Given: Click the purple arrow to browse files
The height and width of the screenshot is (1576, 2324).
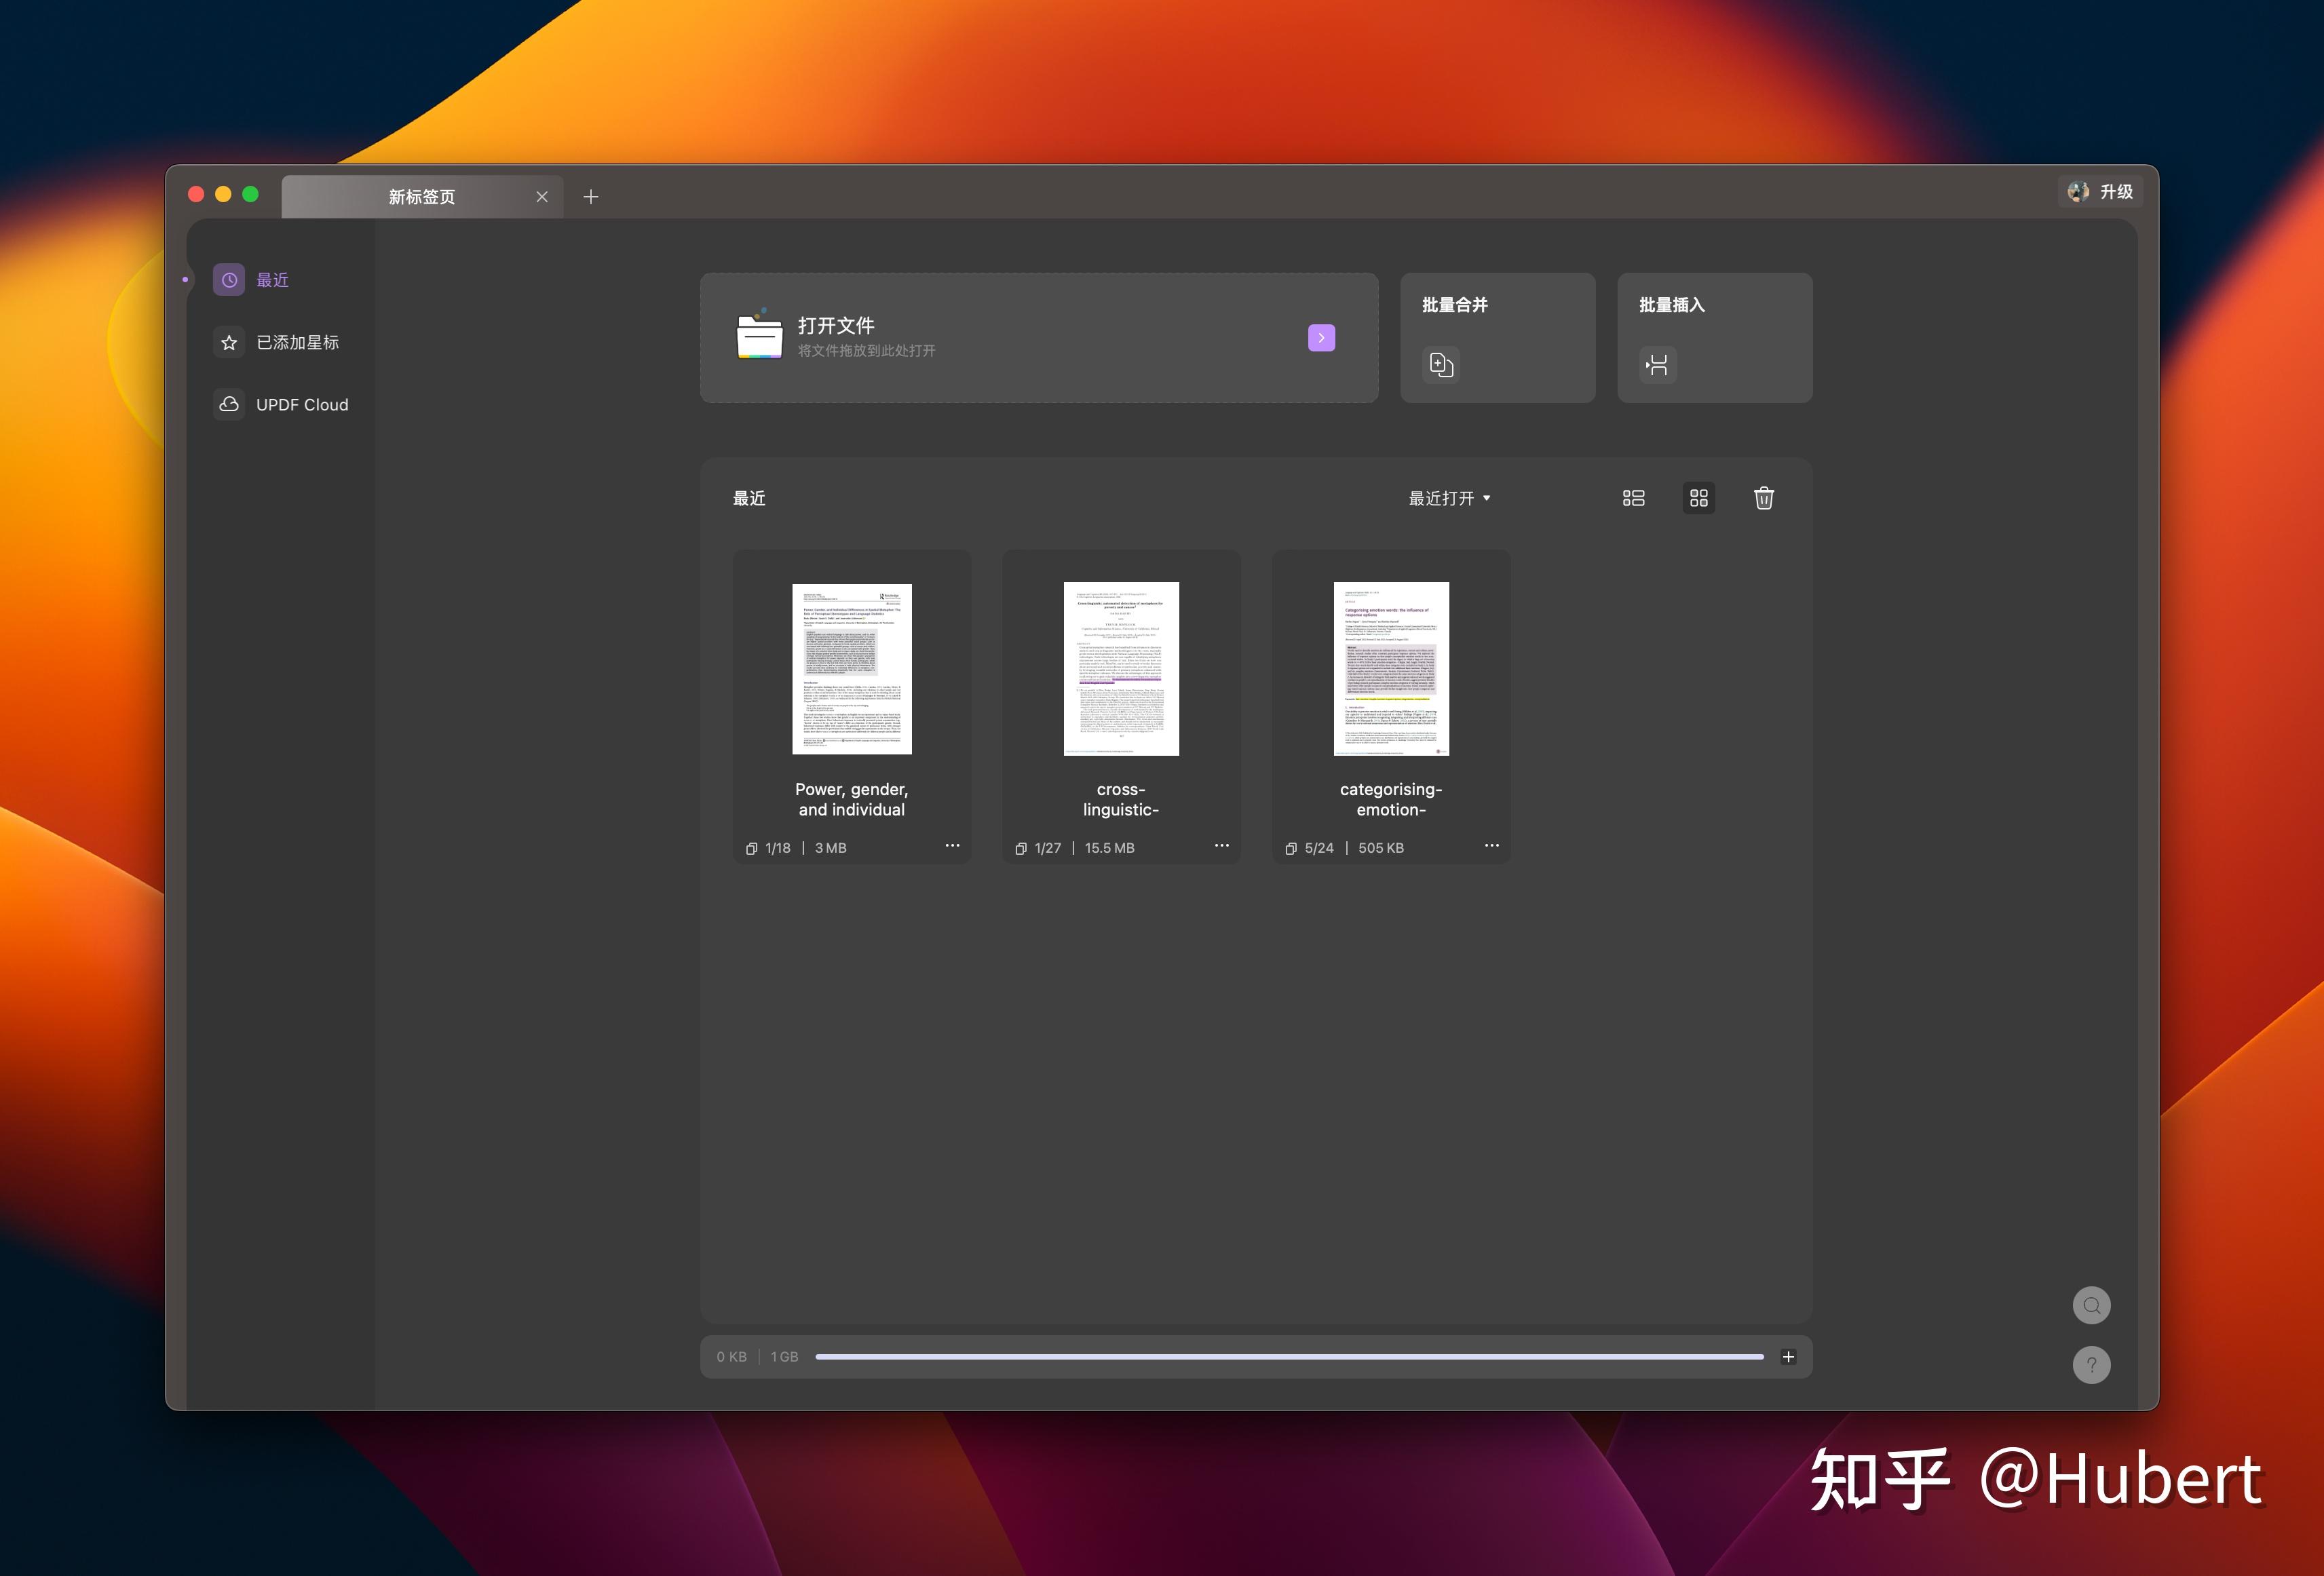Looking at the screenshot, I should coord(1320,338).
